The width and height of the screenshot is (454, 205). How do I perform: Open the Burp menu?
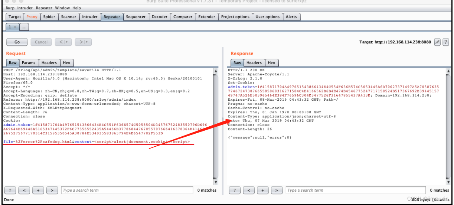(10, 8)
